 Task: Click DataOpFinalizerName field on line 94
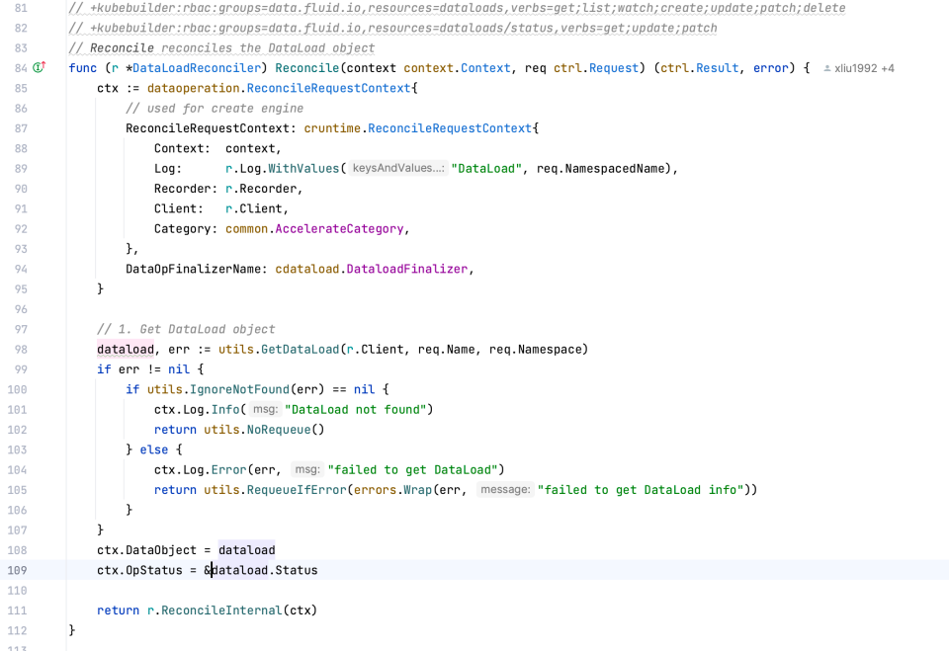(193, 270)
